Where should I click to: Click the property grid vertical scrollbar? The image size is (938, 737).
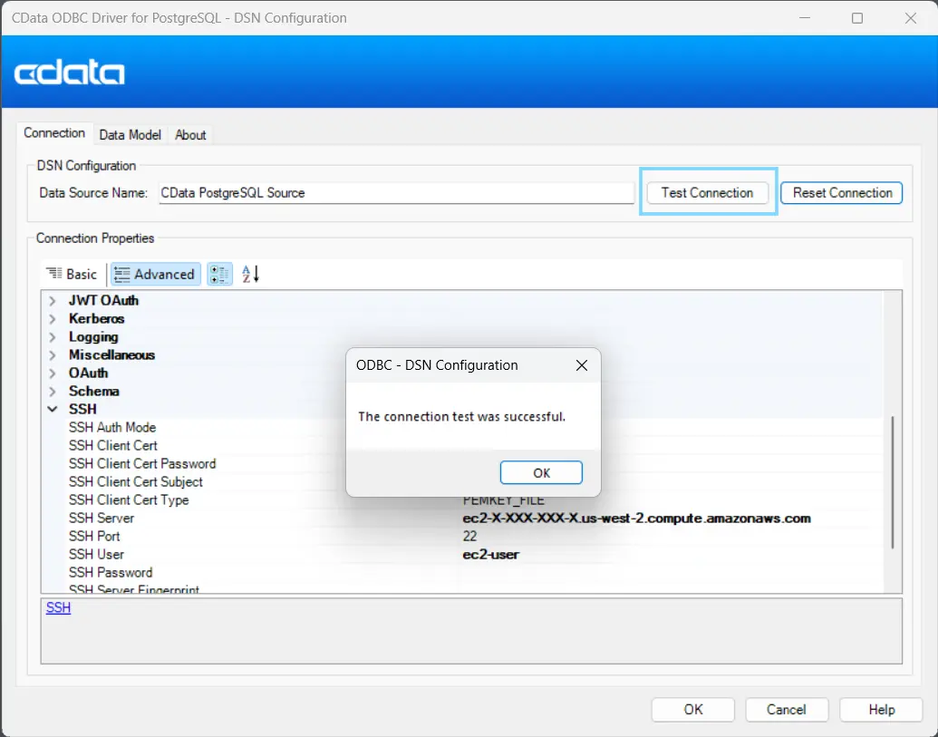pos(893,480)
